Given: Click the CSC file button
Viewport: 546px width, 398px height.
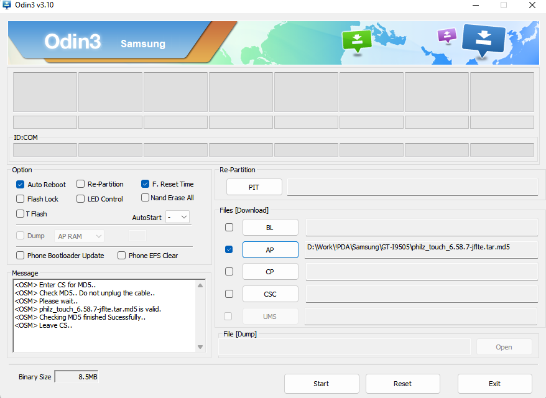Looking at the screenshot, I should point(271,294).
